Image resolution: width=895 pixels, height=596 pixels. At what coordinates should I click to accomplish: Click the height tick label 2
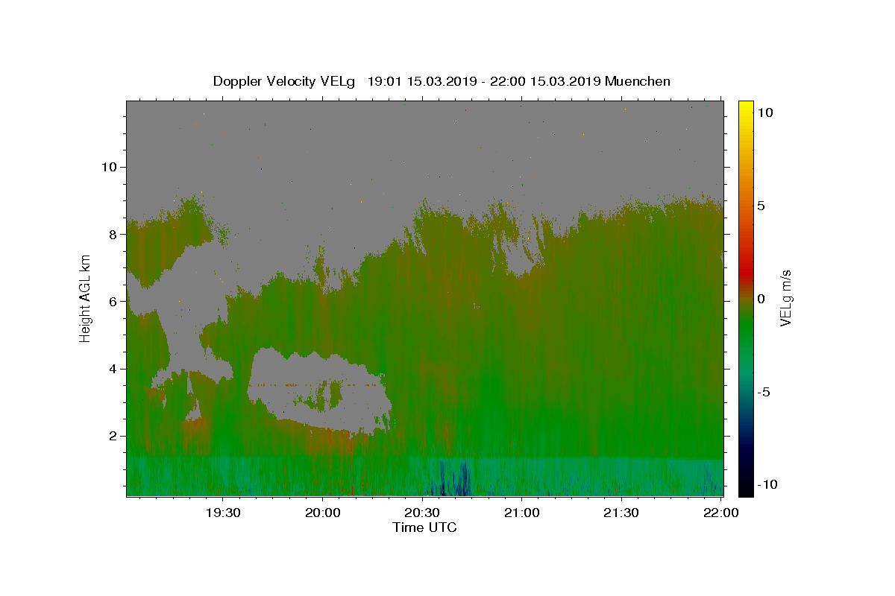pos(111,436)
